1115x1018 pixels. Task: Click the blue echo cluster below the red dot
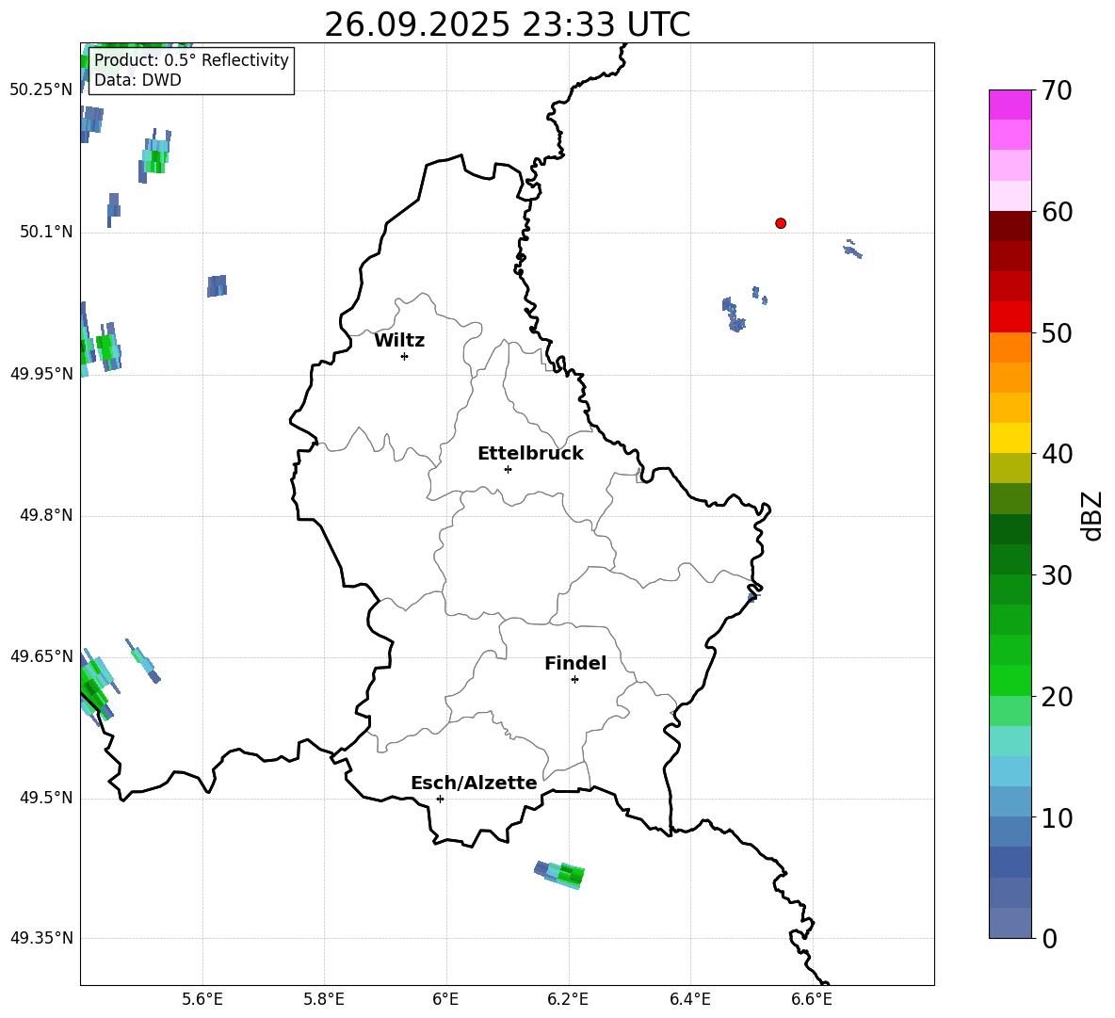coord(734,315)
